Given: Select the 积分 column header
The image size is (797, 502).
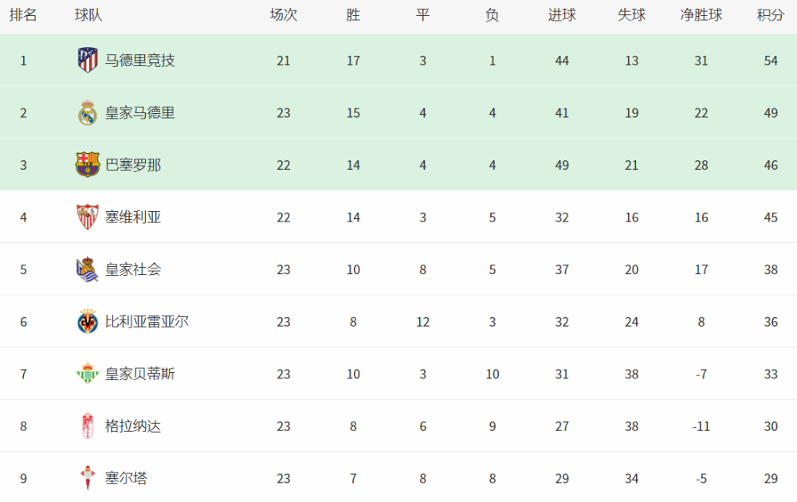Looking at the screenshot, I should click(771, 14).
